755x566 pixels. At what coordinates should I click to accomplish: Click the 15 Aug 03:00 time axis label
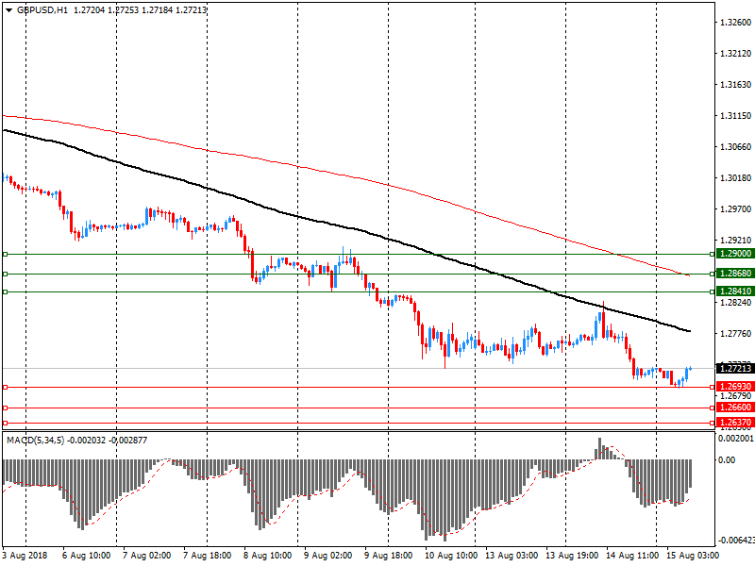coord(693,556)
